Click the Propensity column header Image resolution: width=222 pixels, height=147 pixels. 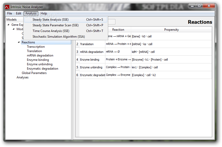(172, 30)
